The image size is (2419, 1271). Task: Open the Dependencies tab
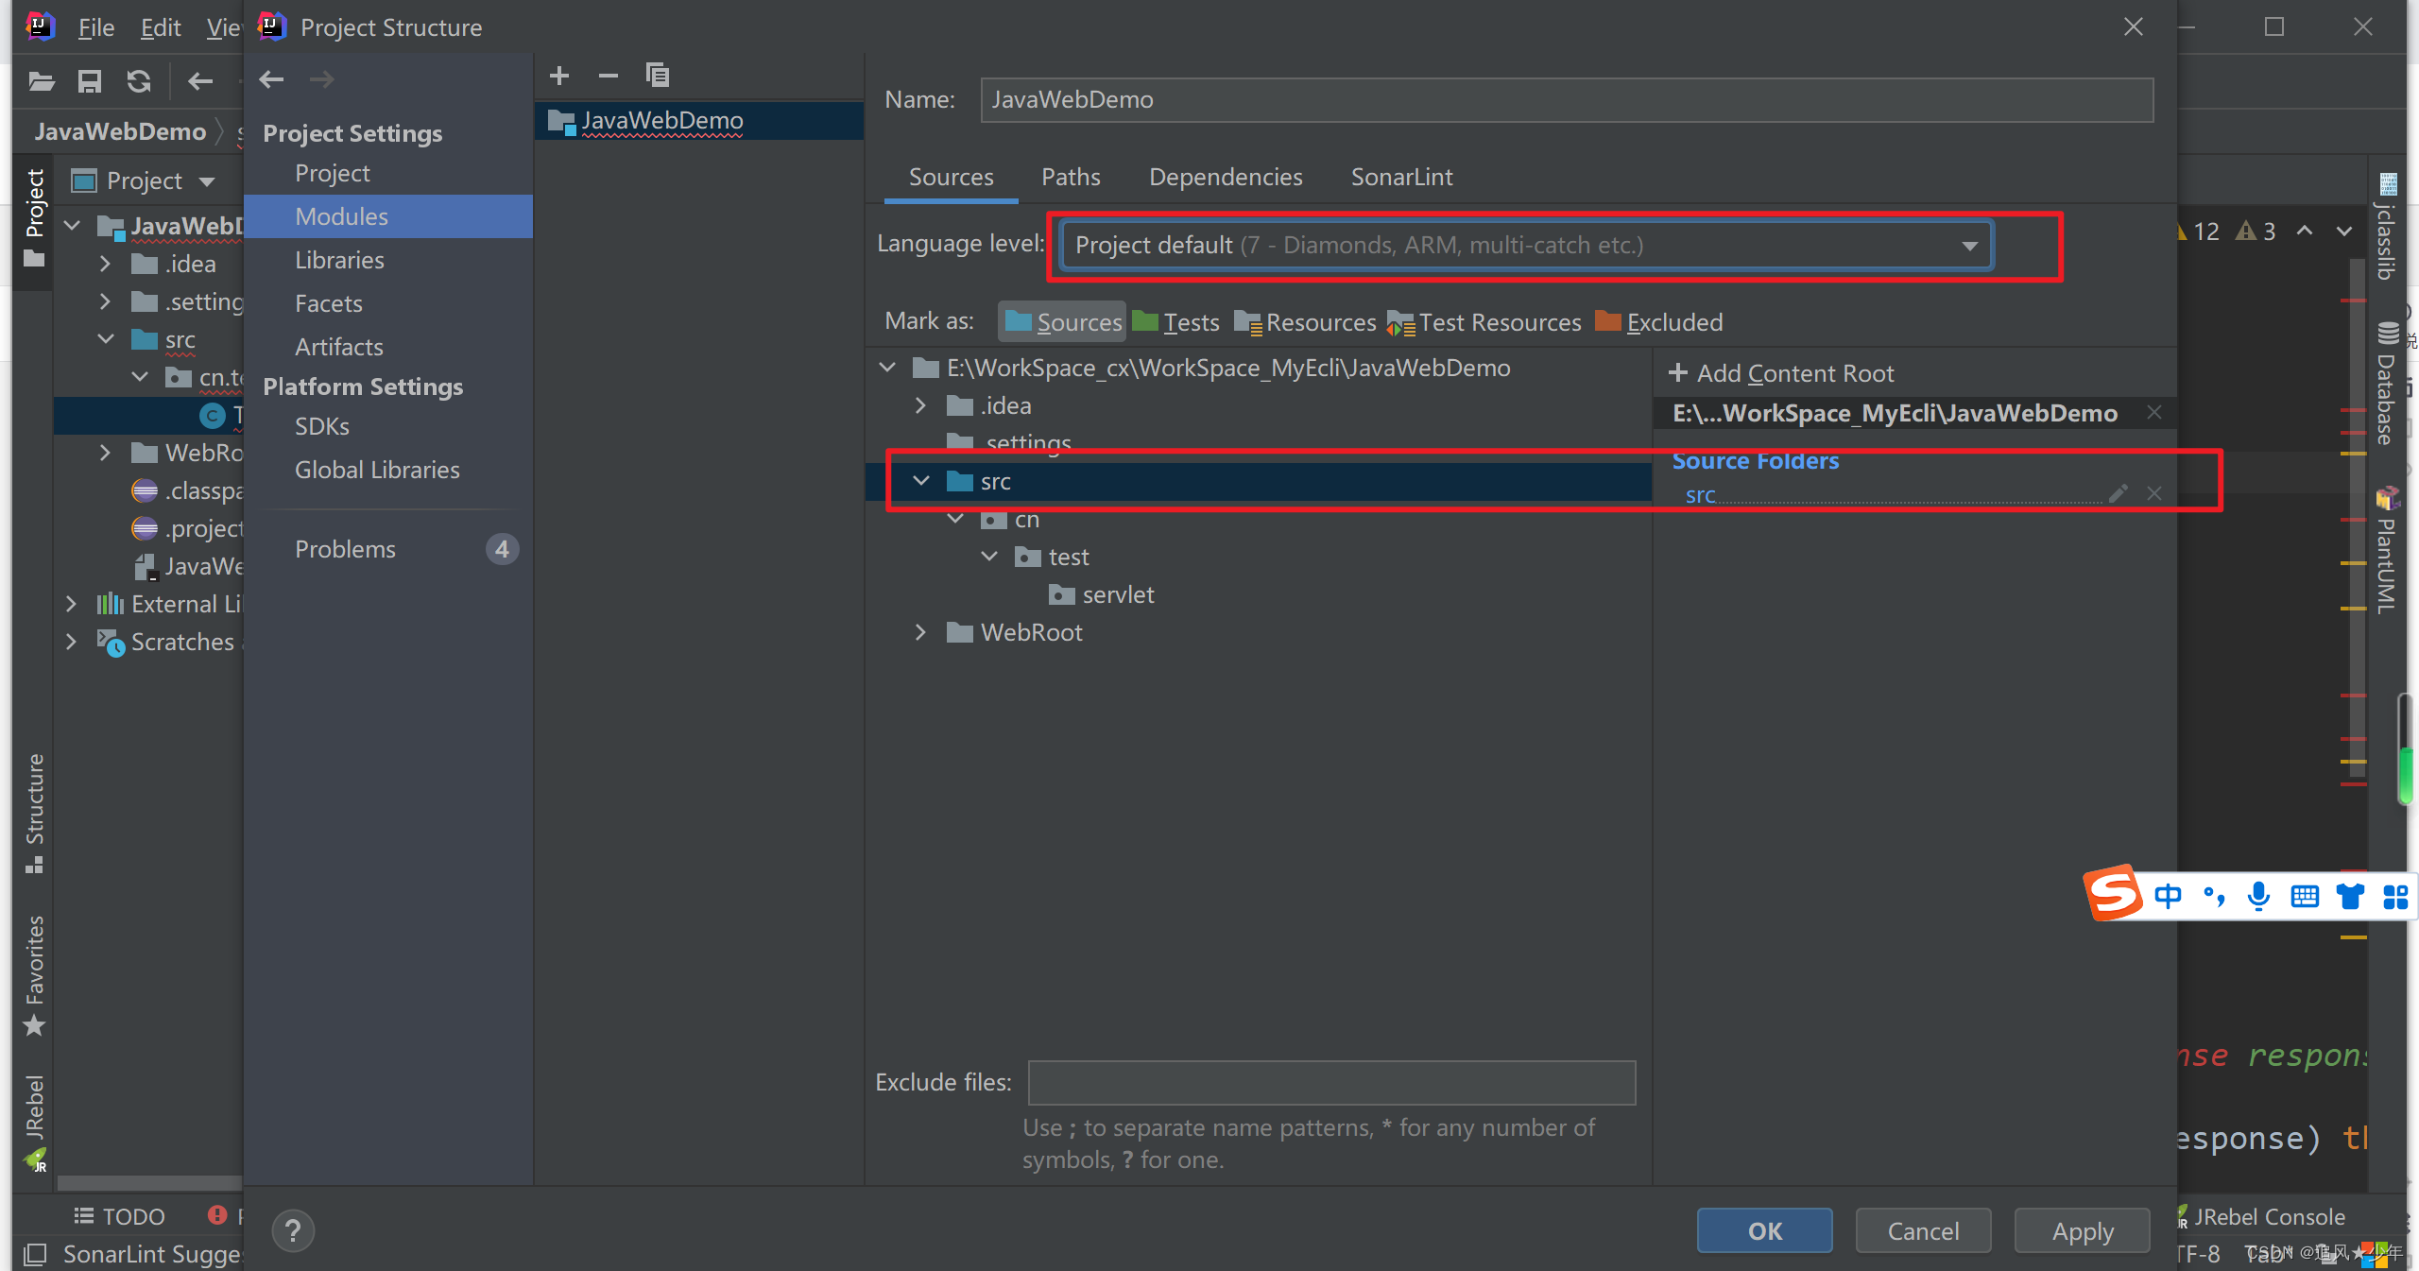[1227, 176]
